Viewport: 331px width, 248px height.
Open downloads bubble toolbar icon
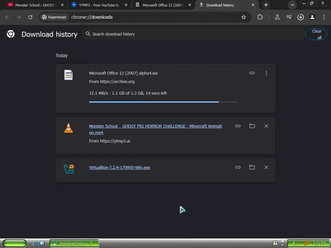click(x=301, y=17)
